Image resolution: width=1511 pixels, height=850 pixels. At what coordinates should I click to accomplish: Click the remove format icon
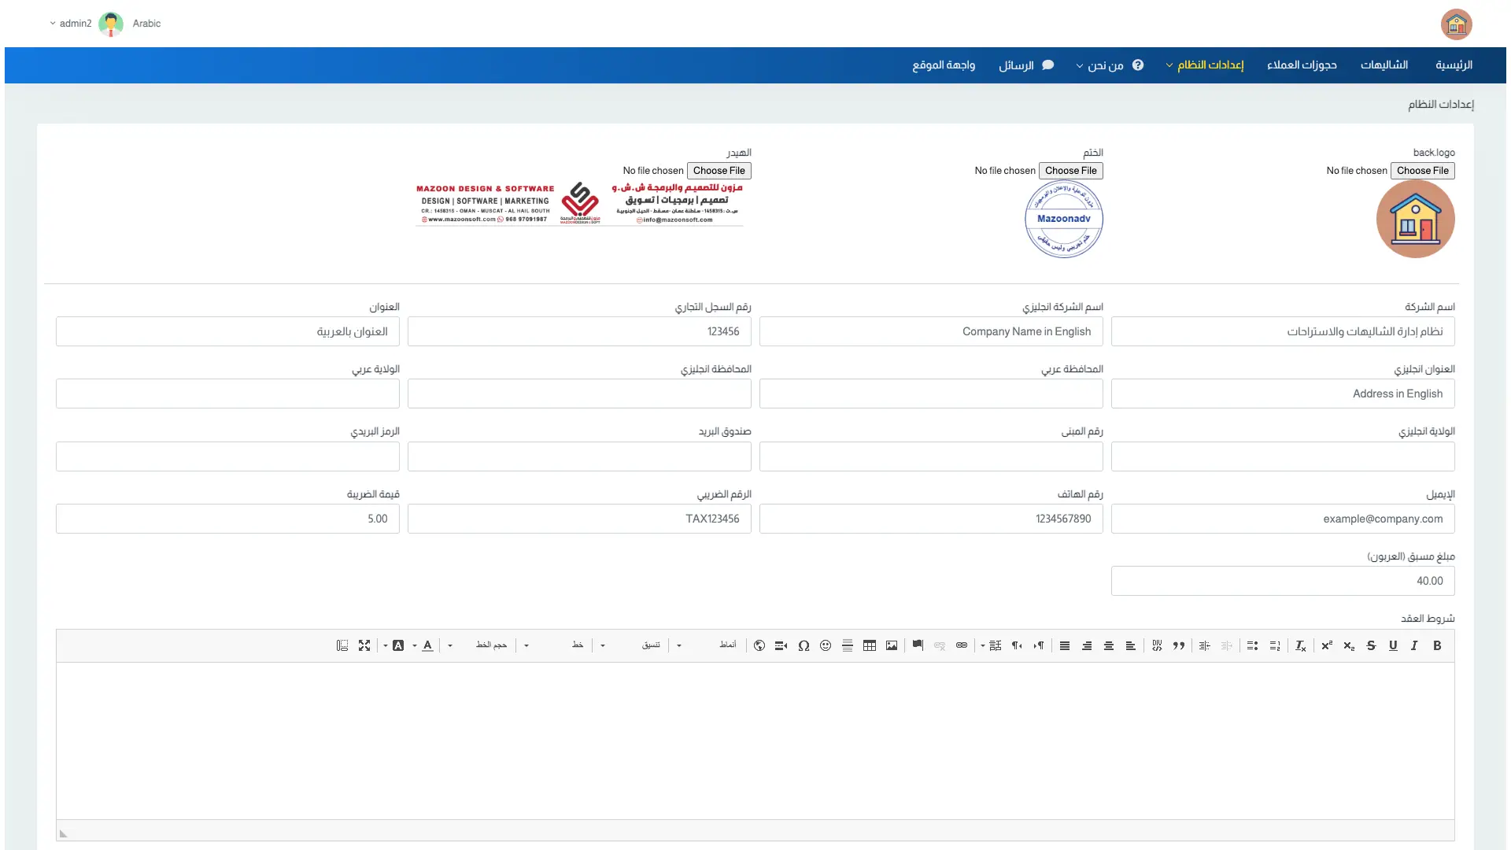coord(1301,645)
